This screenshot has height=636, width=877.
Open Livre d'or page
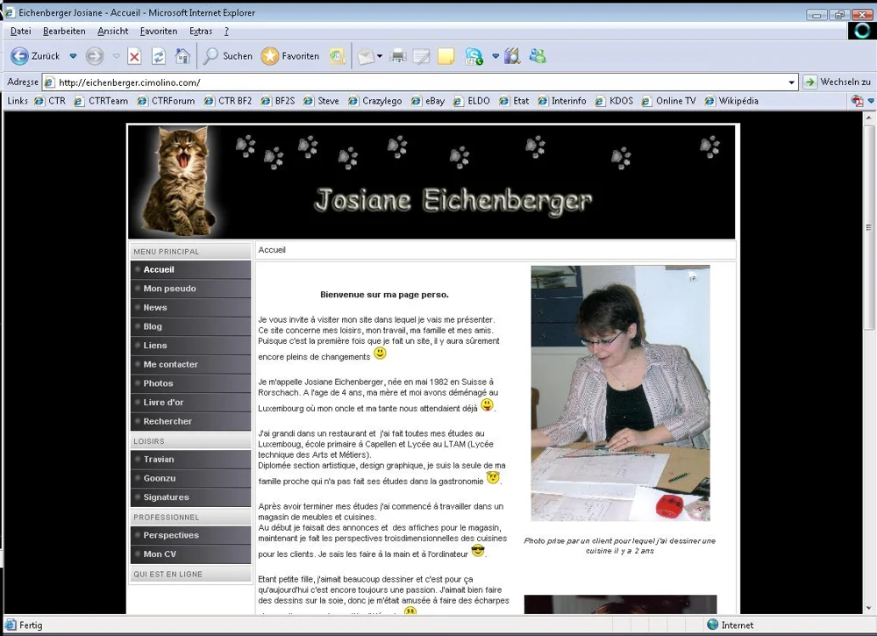point(190,403)
